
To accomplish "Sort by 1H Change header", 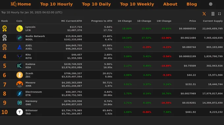I will [x=125, y=21].
